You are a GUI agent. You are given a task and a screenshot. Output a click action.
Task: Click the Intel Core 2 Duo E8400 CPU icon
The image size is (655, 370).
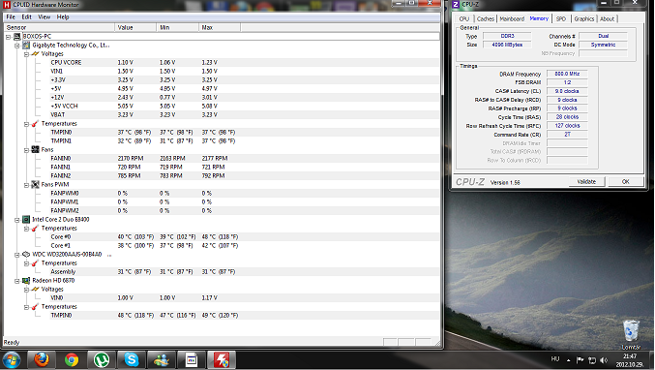tap(26, 220)
